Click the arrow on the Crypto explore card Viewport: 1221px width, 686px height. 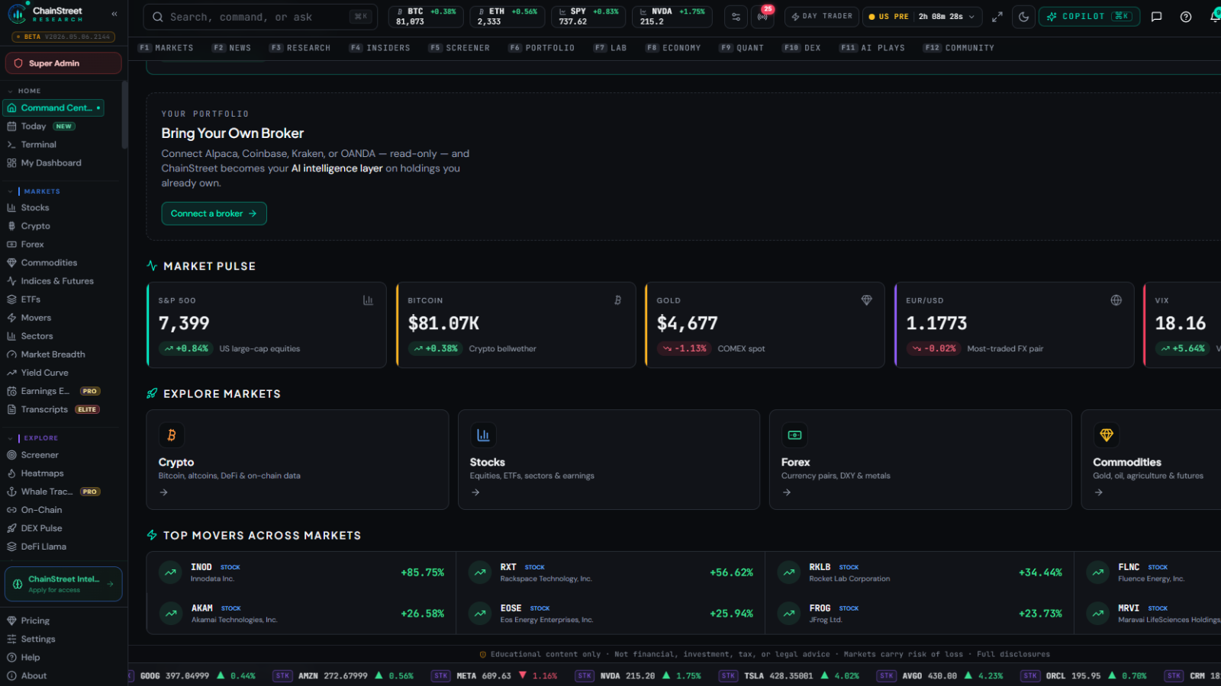tap(163, 492)
